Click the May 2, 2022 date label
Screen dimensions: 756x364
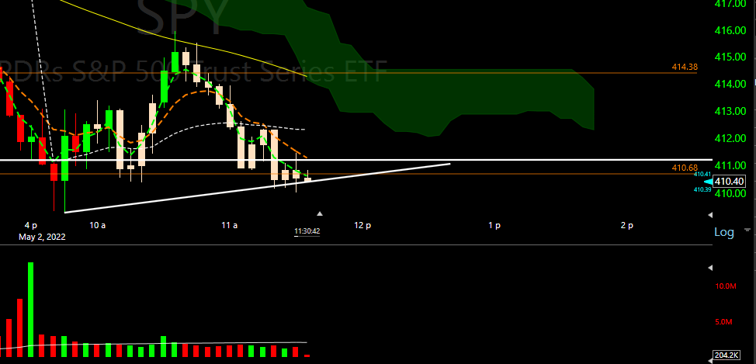click(x=42, y=237)
